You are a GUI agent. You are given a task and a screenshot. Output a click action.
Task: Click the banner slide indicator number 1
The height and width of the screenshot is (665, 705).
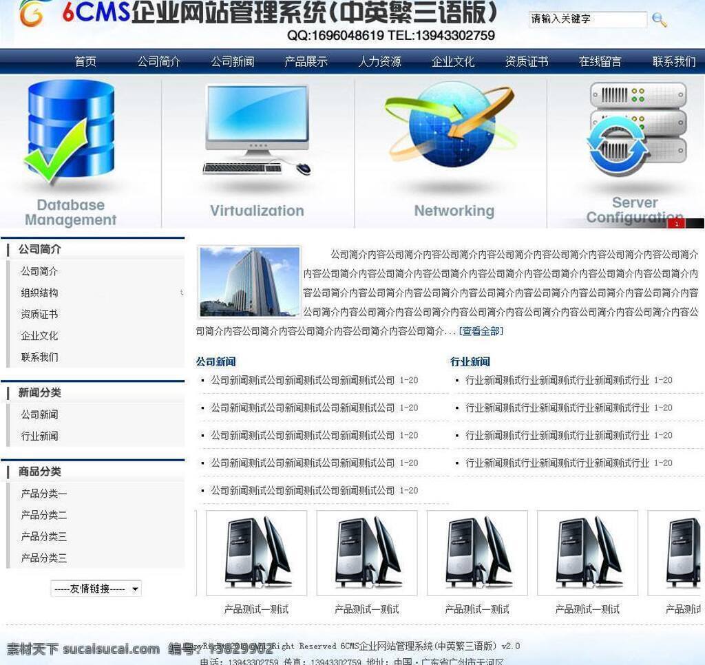pos(676,224)
